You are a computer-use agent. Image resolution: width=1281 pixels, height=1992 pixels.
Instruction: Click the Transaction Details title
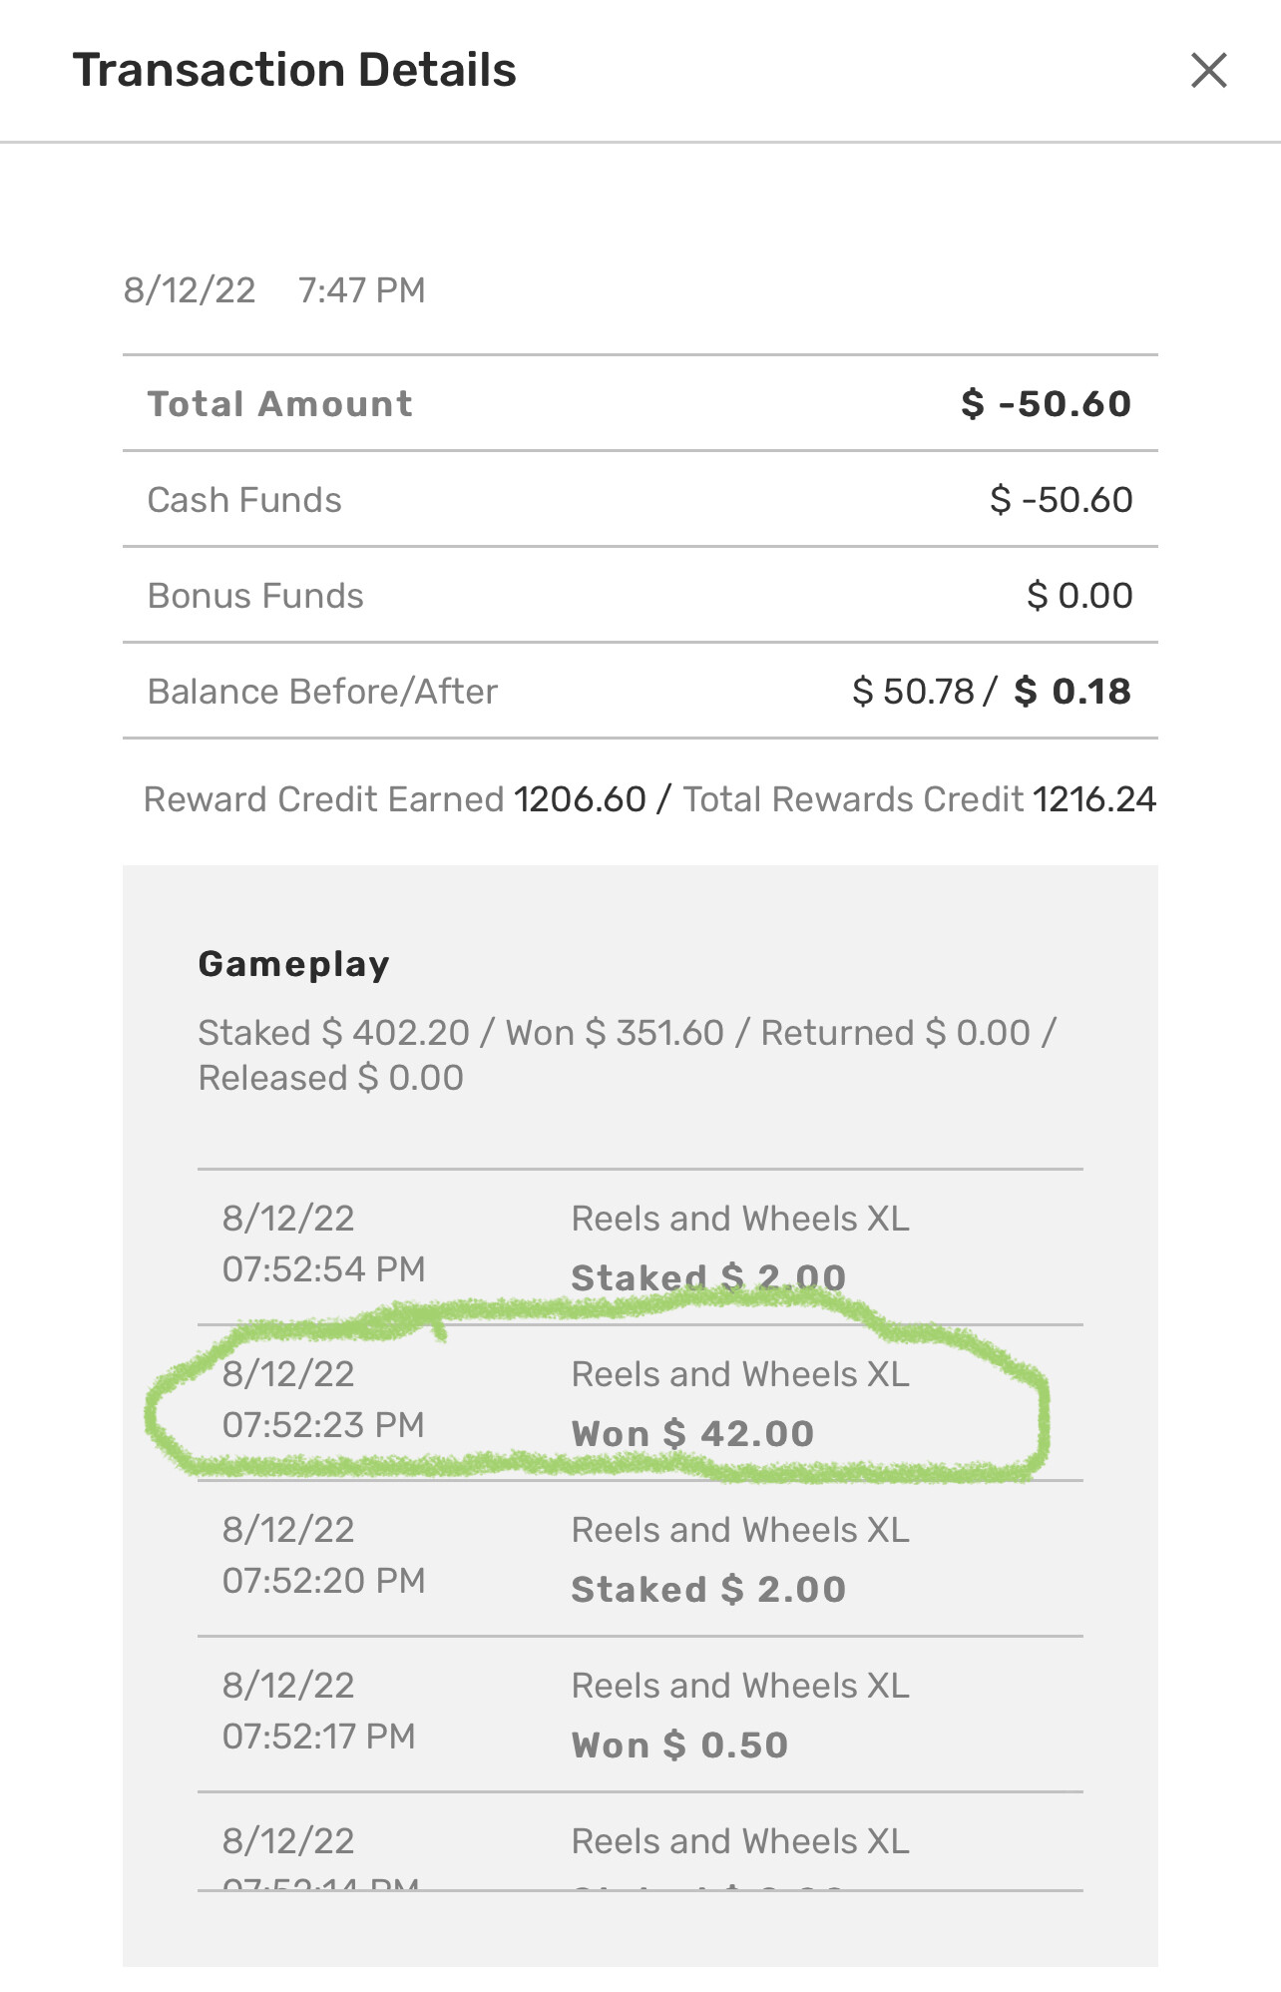(x=294, y=71)
